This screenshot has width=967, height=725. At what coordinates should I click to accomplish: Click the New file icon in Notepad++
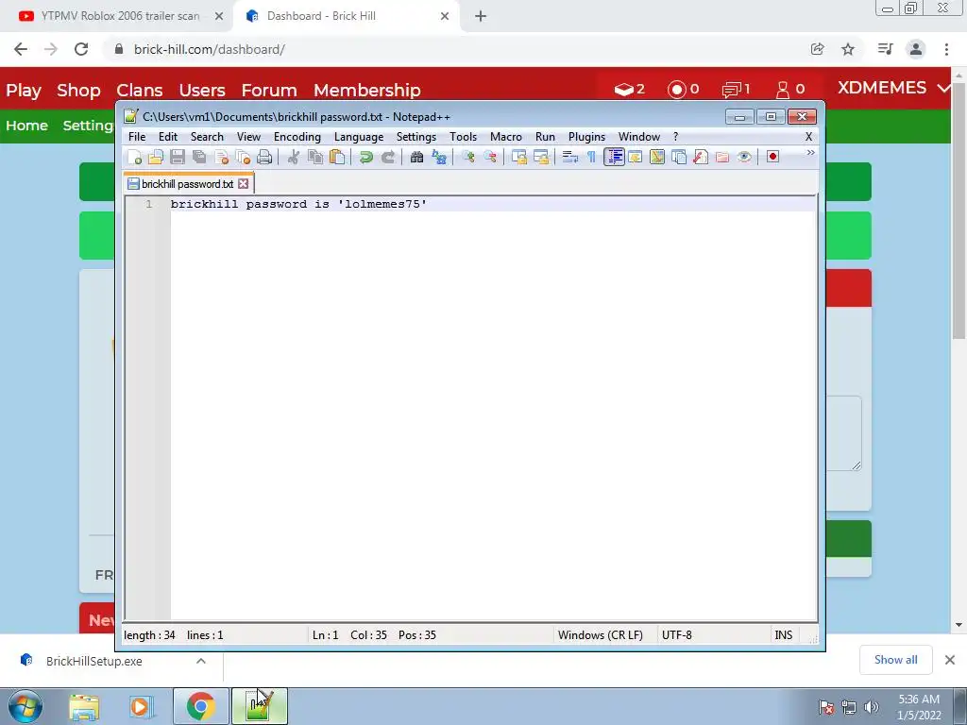tap(134, 158)
